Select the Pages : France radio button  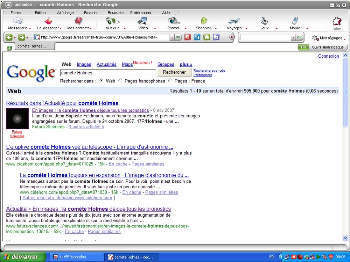pyautogui.click(x=170, y=81)
